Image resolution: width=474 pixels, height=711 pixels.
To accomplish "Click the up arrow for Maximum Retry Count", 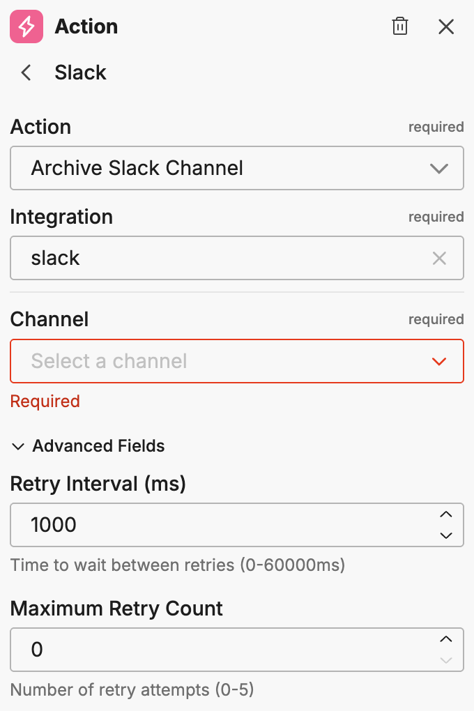I will click(x=447, y=639).
